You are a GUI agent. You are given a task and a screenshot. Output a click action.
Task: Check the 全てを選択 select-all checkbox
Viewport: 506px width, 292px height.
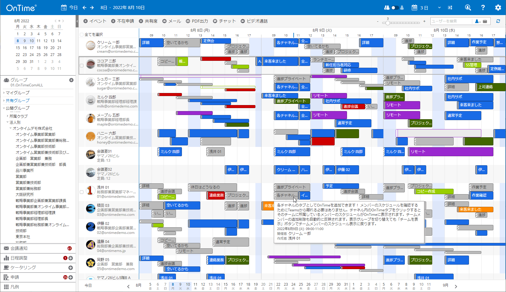click(81, 34)
